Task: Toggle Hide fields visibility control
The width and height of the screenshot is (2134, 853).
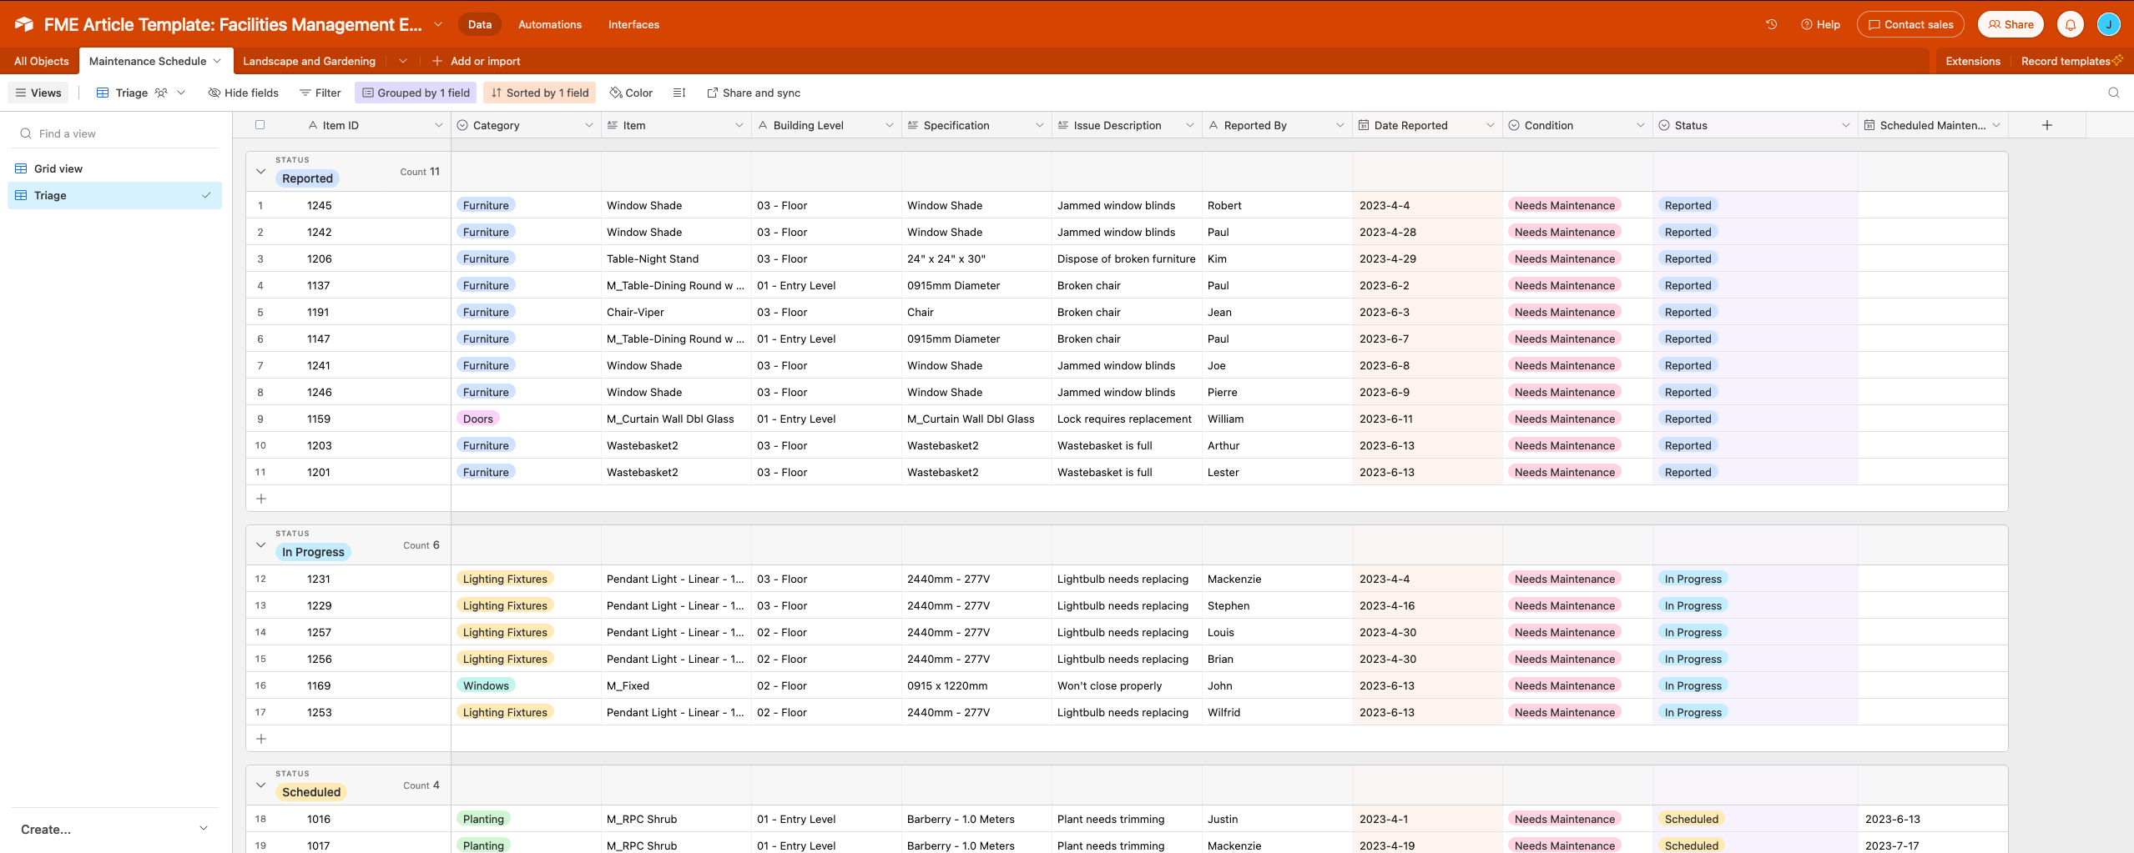Action: pyautogui.click(x=243, y=93)
